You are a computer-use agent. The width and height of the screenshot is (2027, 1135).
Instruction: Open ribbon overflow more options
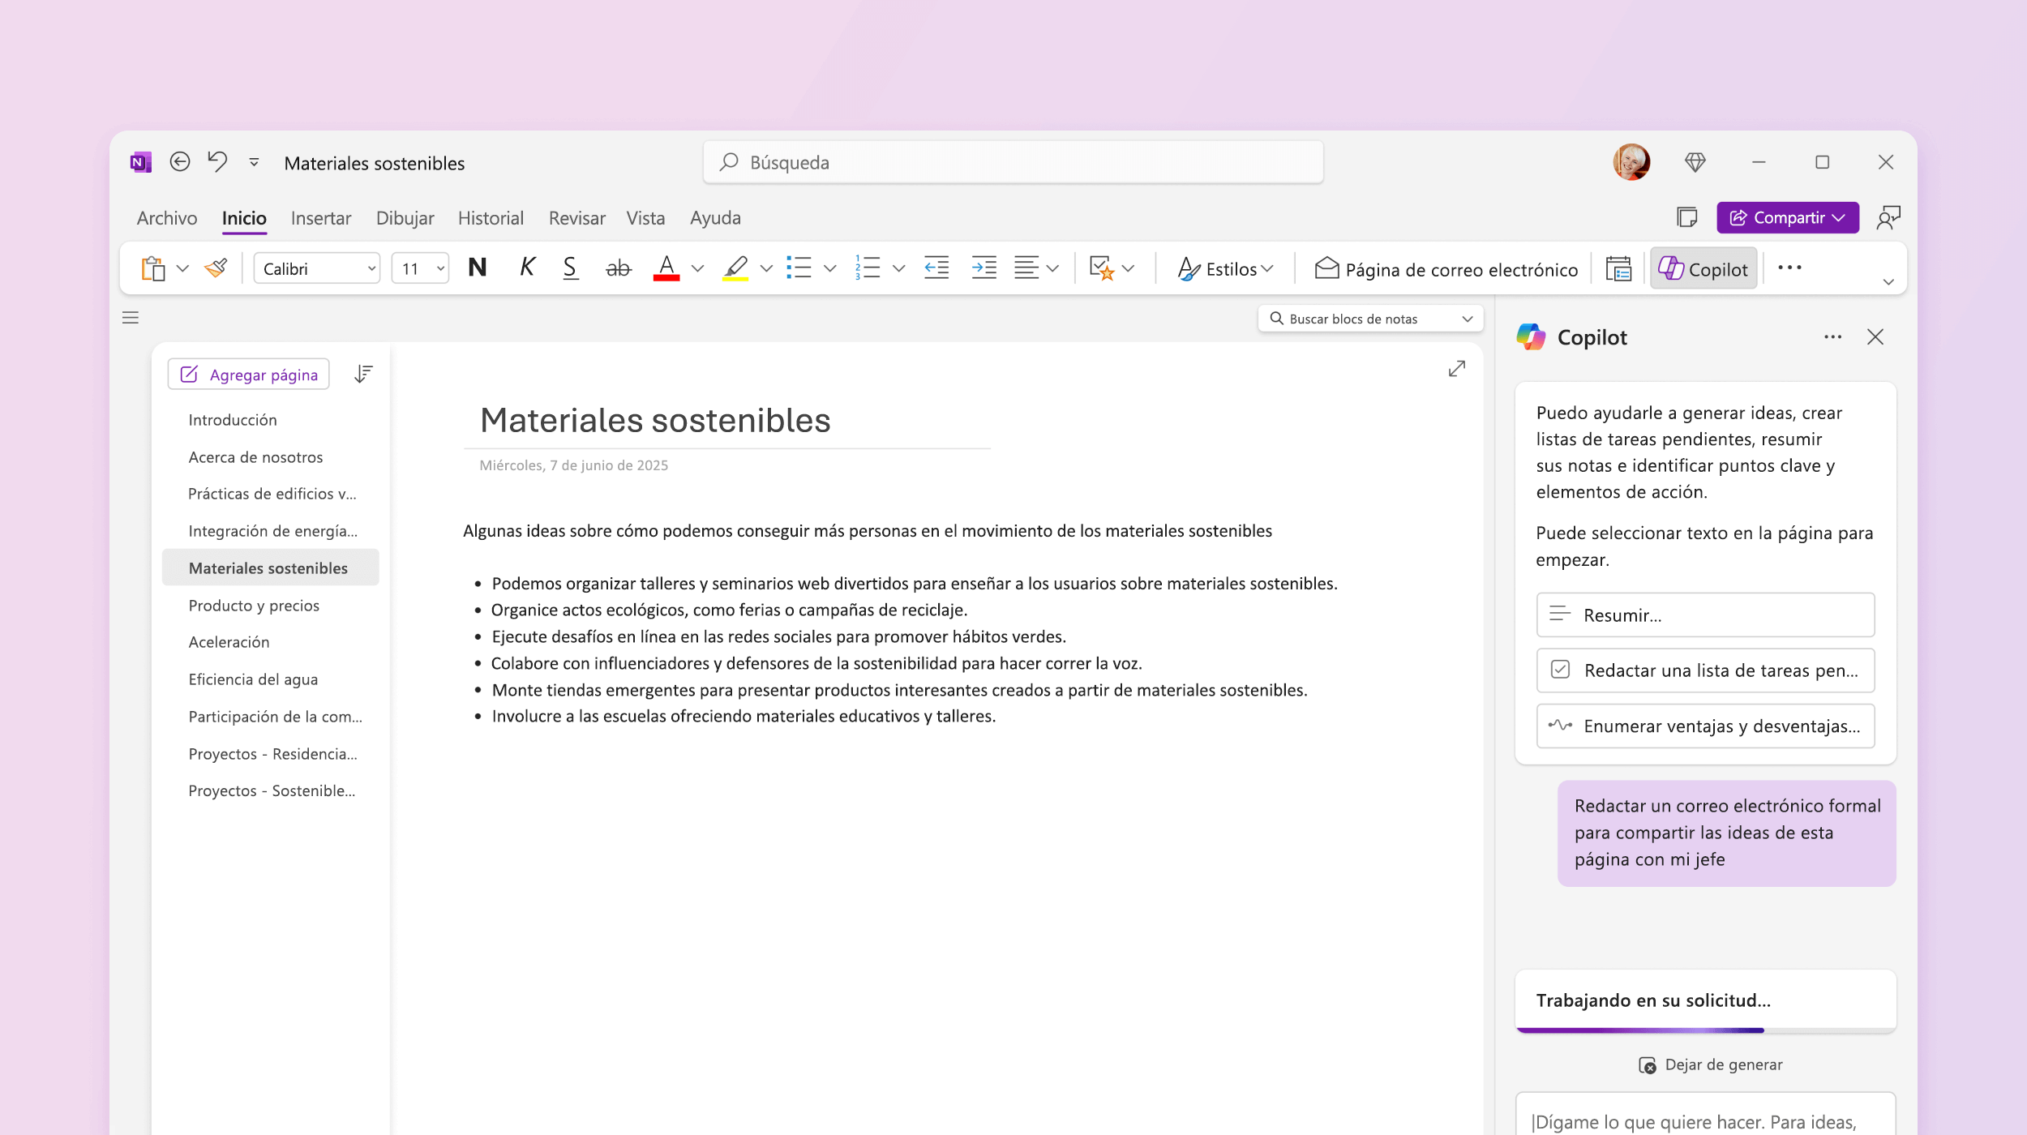(x=1789, y=268)
